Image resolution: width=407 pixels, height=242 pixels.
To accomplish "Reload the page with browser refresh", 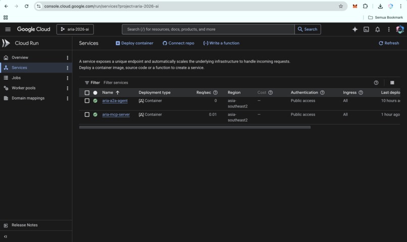I will pyautogui.click(x=26, y=6).
